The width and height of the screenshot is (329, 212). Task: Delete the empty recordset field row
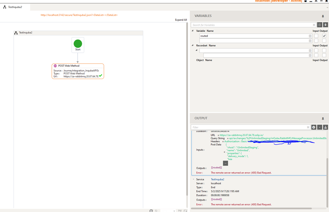[310, 56]
